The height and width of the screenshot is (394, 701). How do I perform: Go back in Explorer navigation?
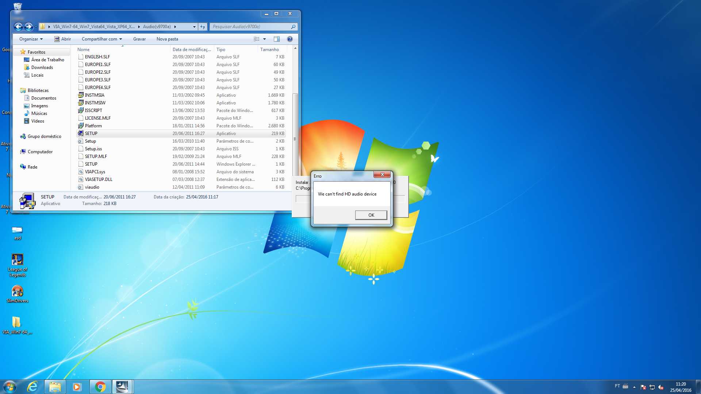pos(18,27)
